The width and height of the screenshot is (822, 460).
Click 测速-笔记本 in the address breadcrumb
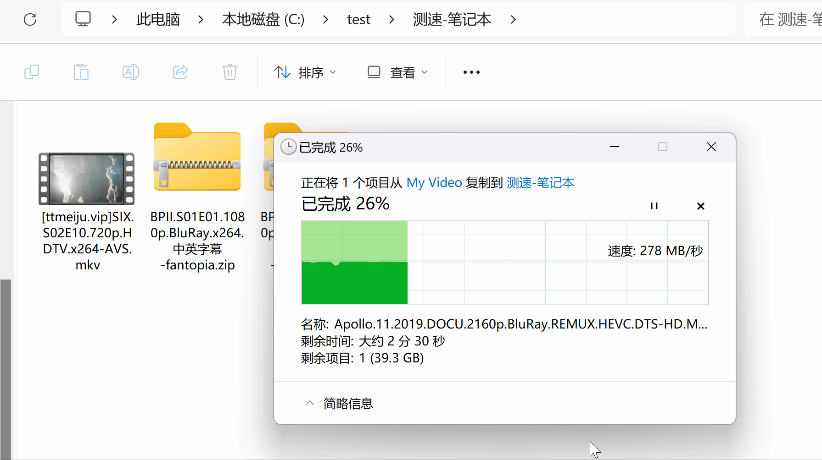tap(452, 19)
